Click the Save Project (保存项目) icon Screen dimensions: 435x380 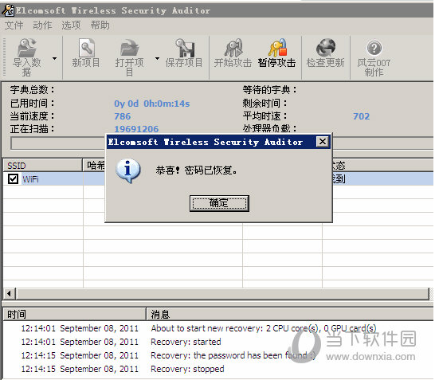pos(185,48)
